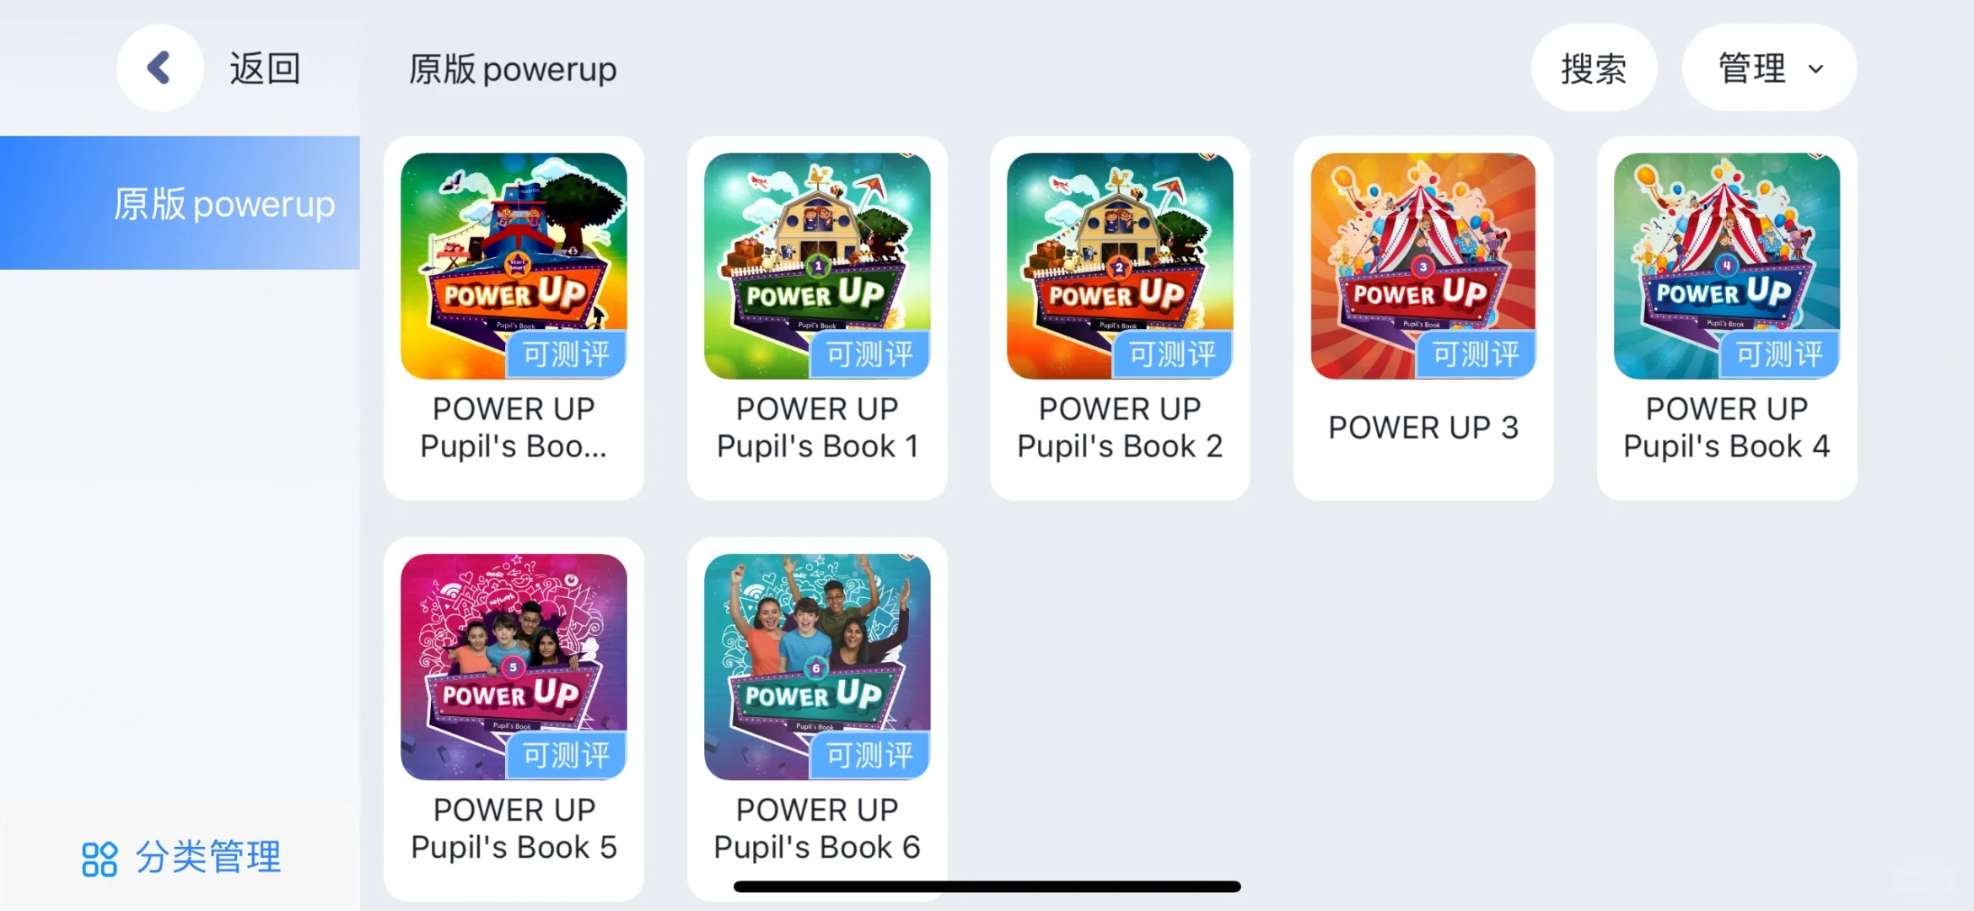Tap 可测评 badge on POWER UP 3
This screenshot has height=911, width=1974.
(1476, 354)
